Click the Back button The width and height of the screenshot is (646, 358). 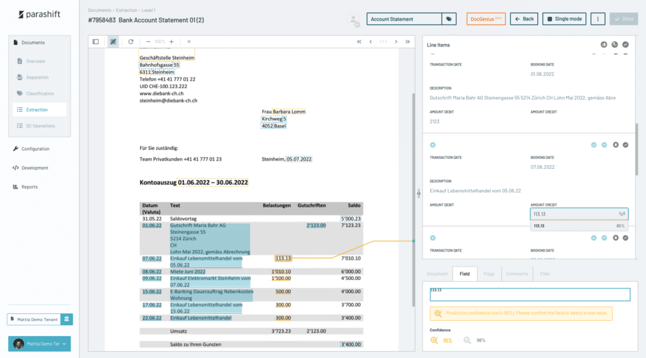524,19
